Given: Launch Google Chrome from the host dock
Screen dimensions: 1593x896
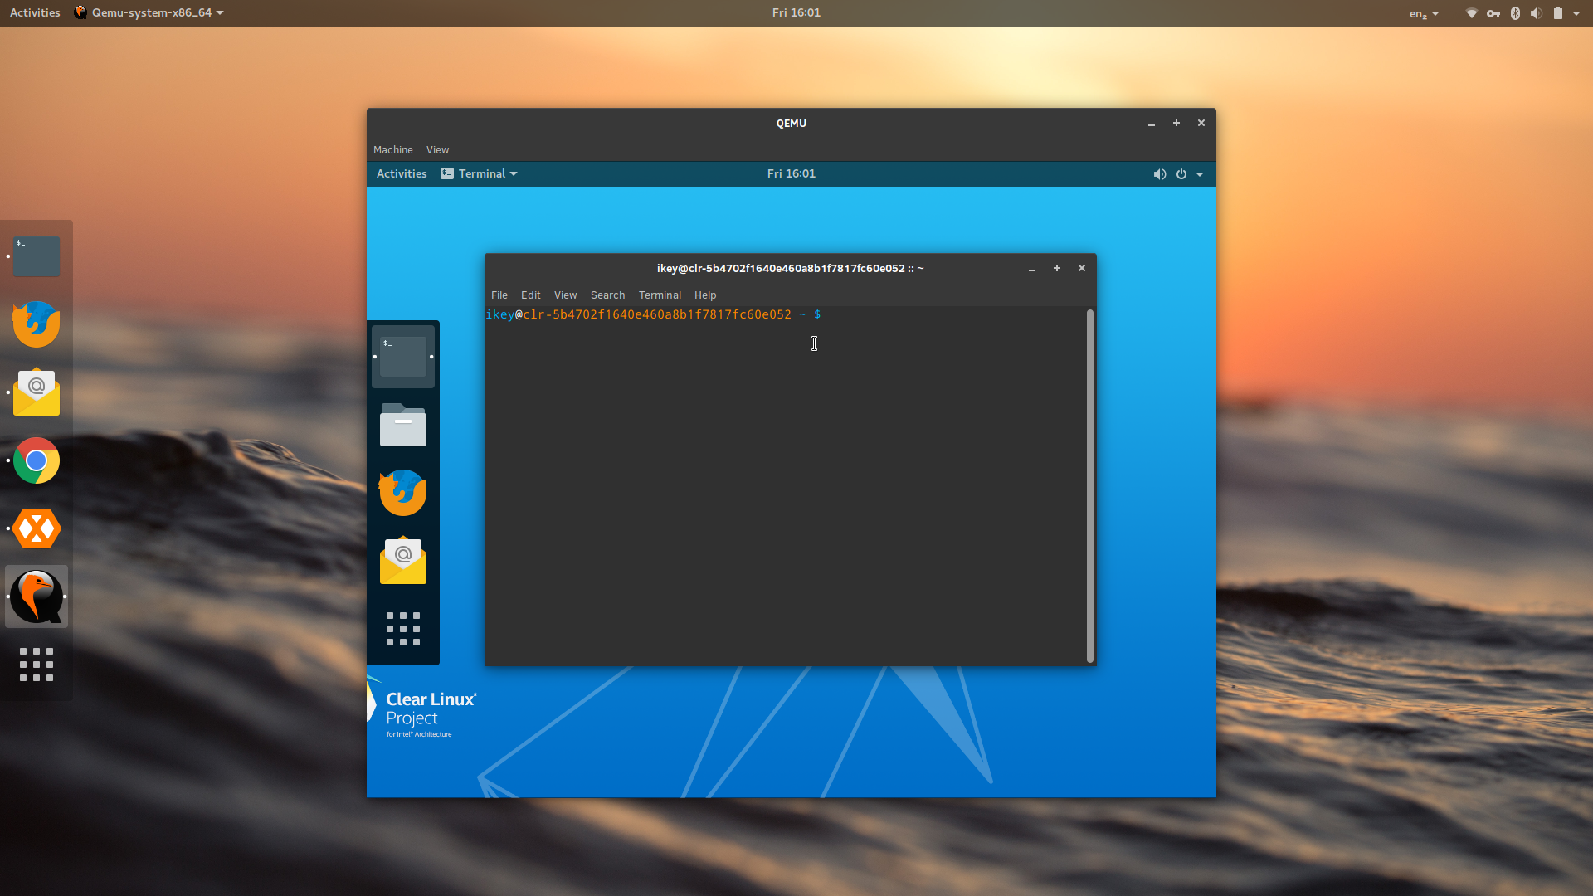Looking at the screenshot, I should (37, 460).
